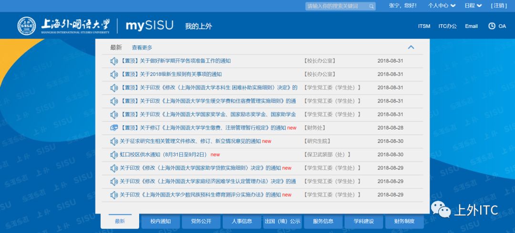Click speaker icon beside 国家奖学金 notice
This screenshot has height=233, width=515.
[114, 115]
